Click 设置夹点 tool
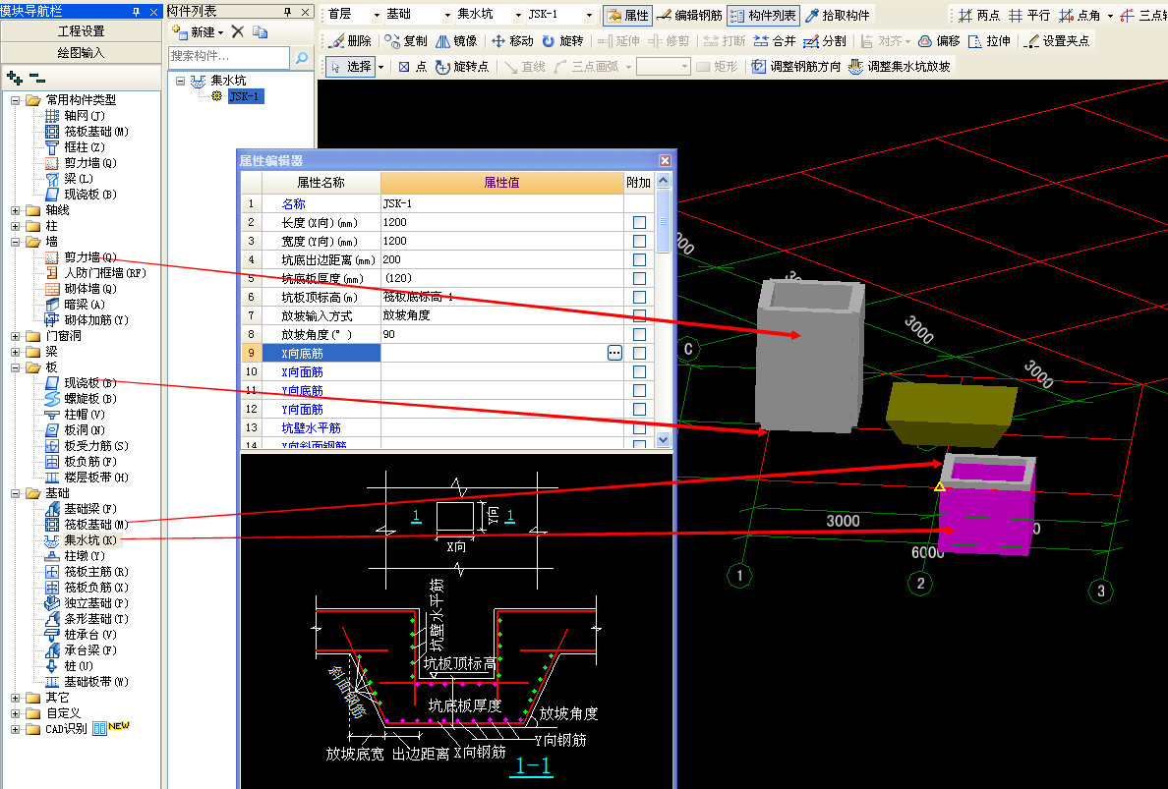 click(x=1056, y=41)
